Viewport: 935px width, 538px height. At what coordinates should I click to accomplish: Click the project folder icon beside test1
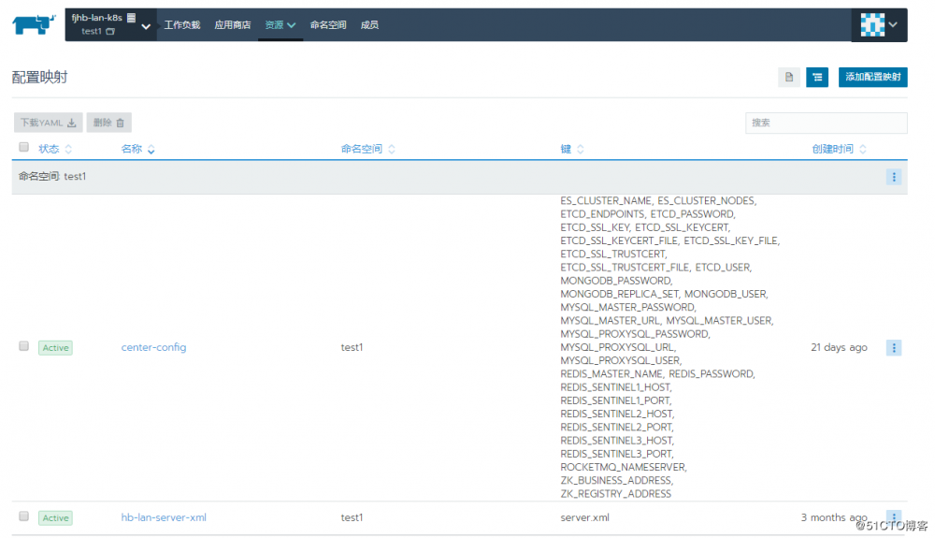point(110,32)
